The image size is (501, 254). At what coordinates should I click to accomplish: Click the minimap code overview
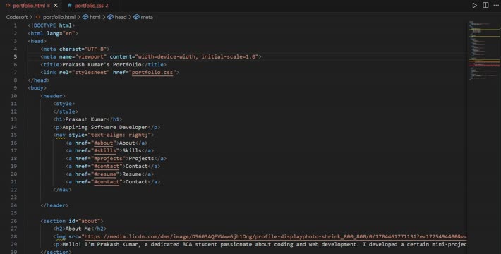click(484, 51)
